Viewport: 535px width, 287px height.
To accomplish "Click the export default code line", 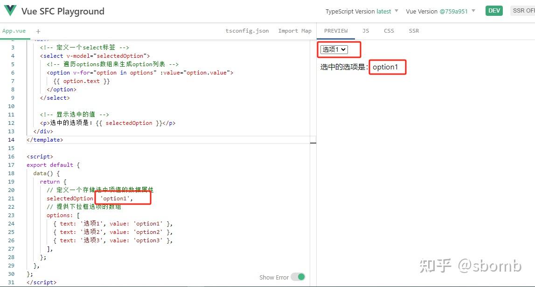I will (53, 165).
